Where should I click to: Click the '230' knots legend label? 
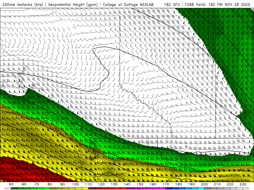[243, 184]
